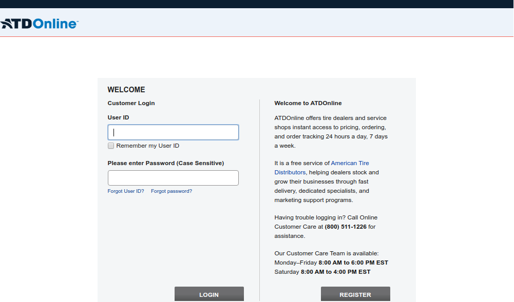Click the ATDOnline logo
The height and width of the screenshot is (302, 514).
pyautogui.click(x=40, y=24)
